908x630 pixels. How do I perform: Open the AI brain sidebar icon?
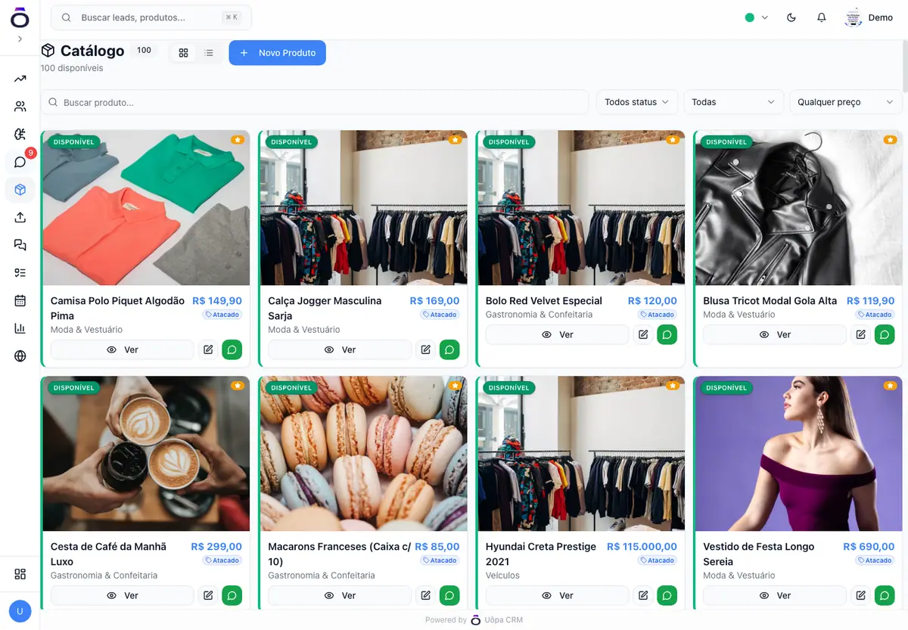[20, 134]
